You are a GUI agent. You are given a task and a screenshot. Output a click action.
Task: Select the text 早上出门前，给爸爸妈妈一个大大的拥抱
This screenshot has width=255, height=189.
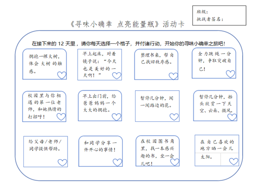pos(99,103)
